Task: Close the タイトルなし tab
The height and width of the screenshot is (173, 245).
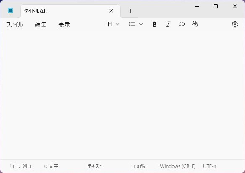Action: [112, 11]
